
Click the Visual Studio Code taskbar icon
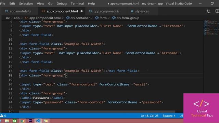38,121
